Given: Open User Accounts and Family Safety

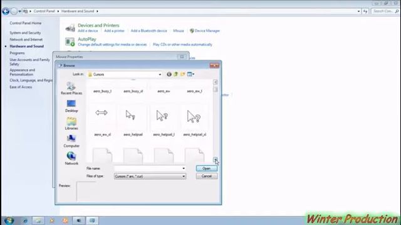Looking at the screenshot, I should 29,62.
